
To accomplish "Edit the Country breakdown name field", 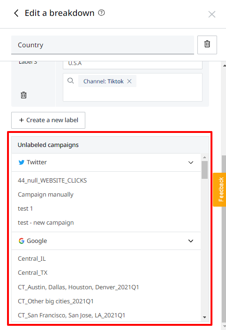I will [x=103, y=45].
